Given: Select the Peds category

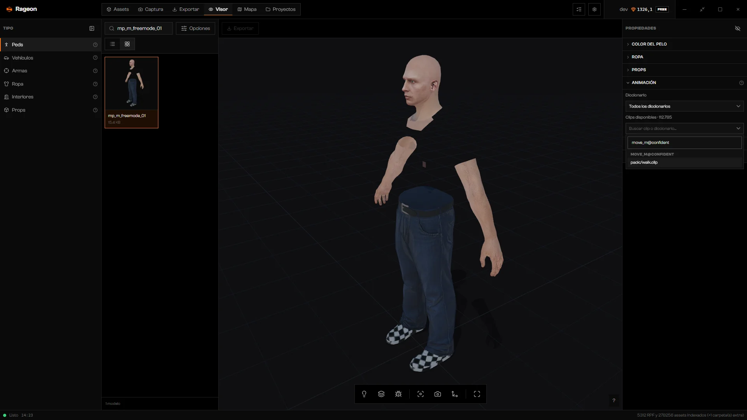Looking at the screenshot, I should [51, 45].
